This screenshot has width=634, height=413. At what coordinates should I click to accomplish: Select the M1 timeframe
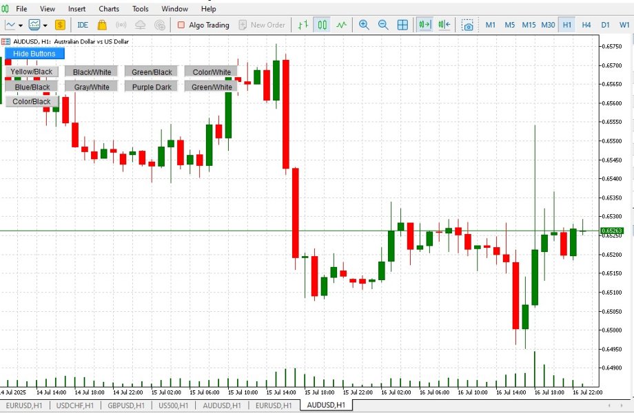[491, 25]
